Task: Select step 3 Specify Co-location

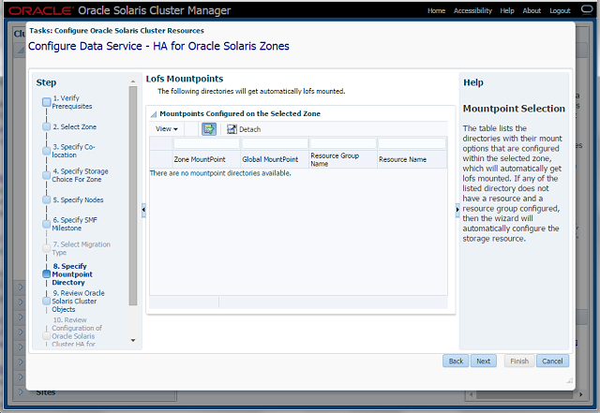Action: (73, 151)
